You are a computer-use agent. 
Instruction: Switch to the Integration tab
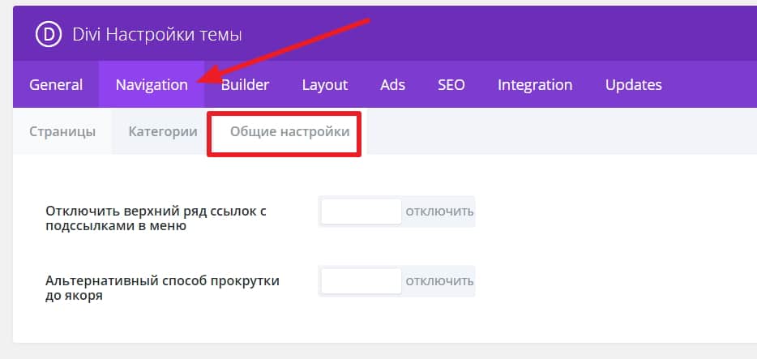pos(535,84)
